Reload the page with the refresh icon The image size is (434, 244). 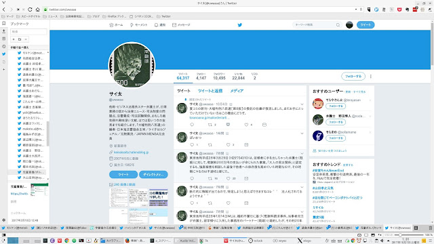pyautogui.click(x=30, y=9)
